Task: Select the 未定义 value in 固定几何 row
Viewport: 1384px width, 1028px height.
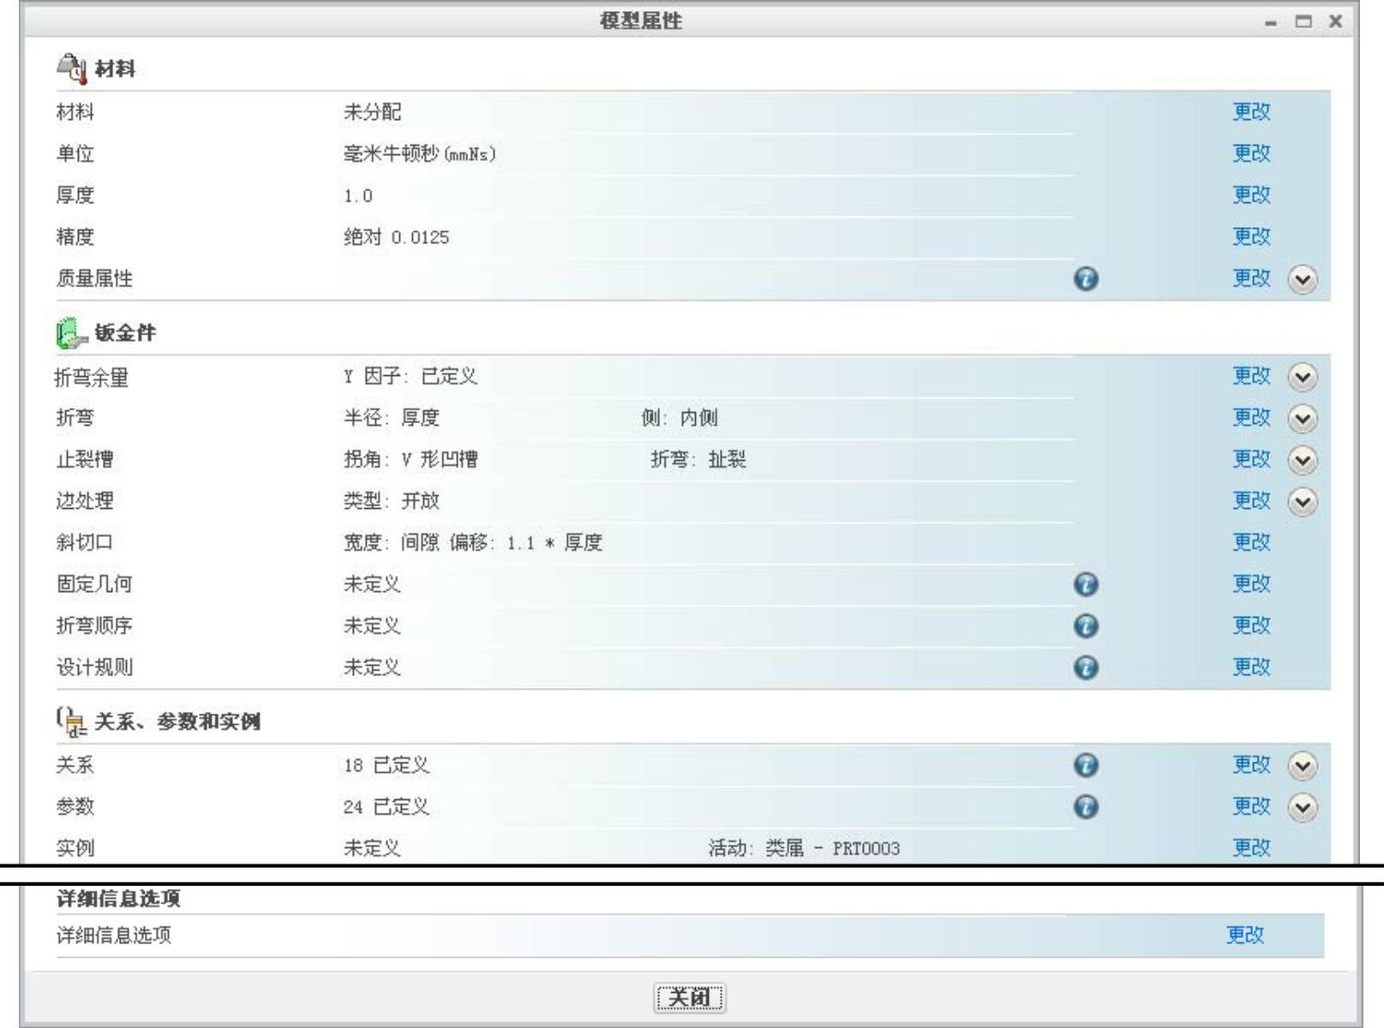Action: click(372, 584)
